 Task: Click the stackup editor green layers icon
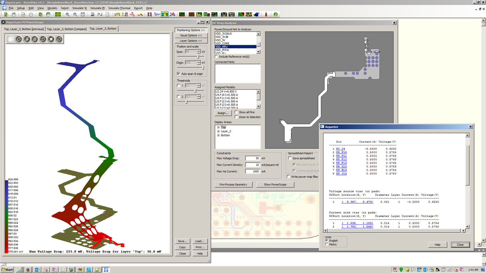click(x=58, y=14)
